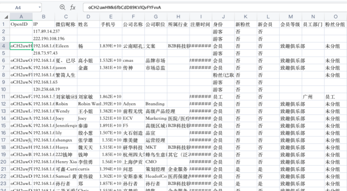This screenshot has width=347, height=191.
Task: Click the 微信昵称 header cell
Action: (x=66, y=24)
